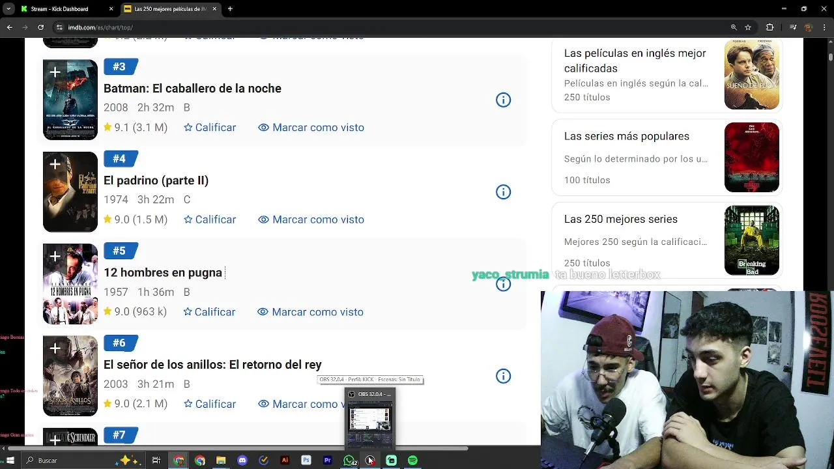Click Batman movie poster thumbnail
This screenshot has width=834, height=469.
(x=70, y=100)
